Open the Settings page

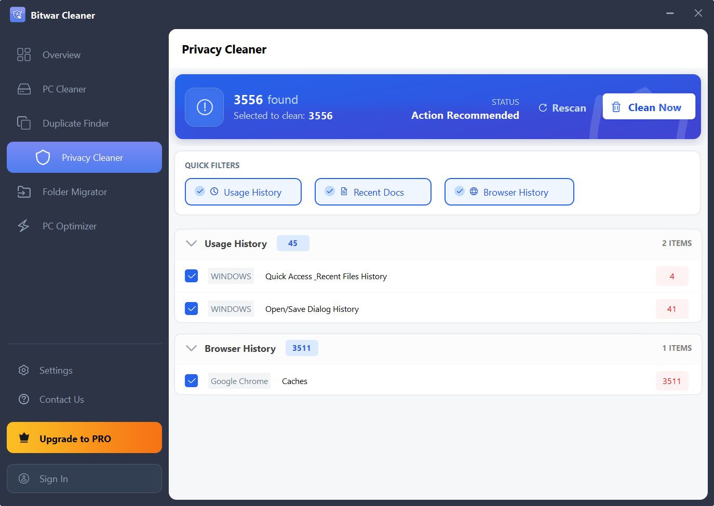[84, 370]
